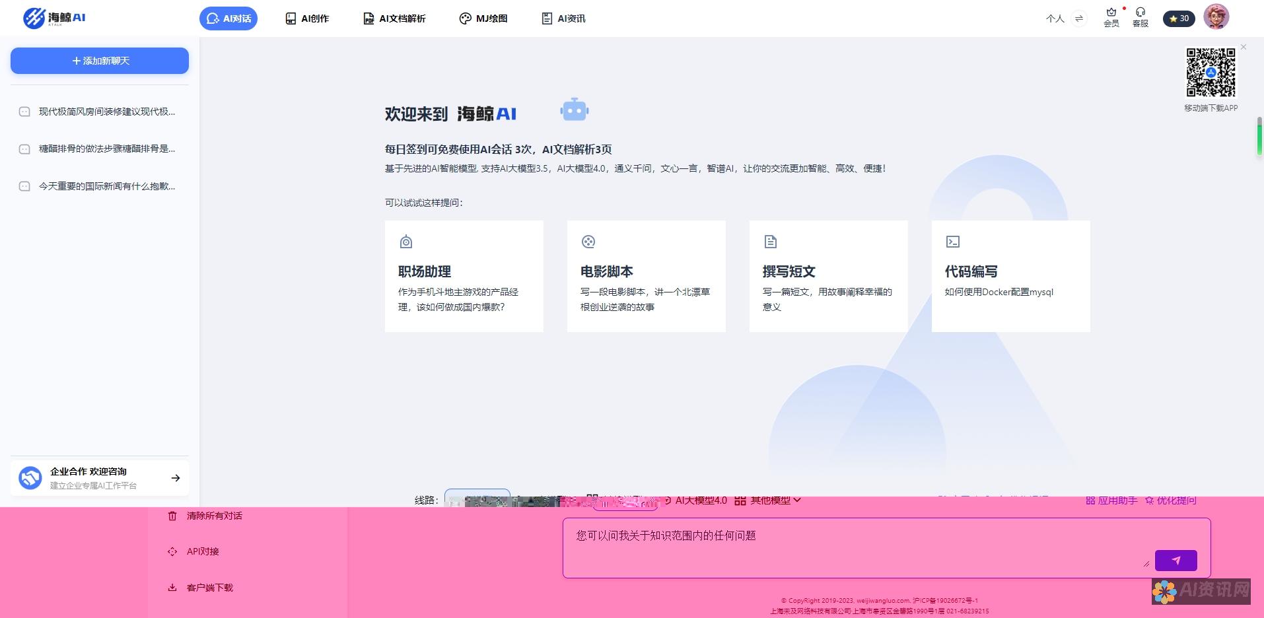Screen dimensions: 1264x618
Task: Open 客户端下载
Action: click(210, 588)
